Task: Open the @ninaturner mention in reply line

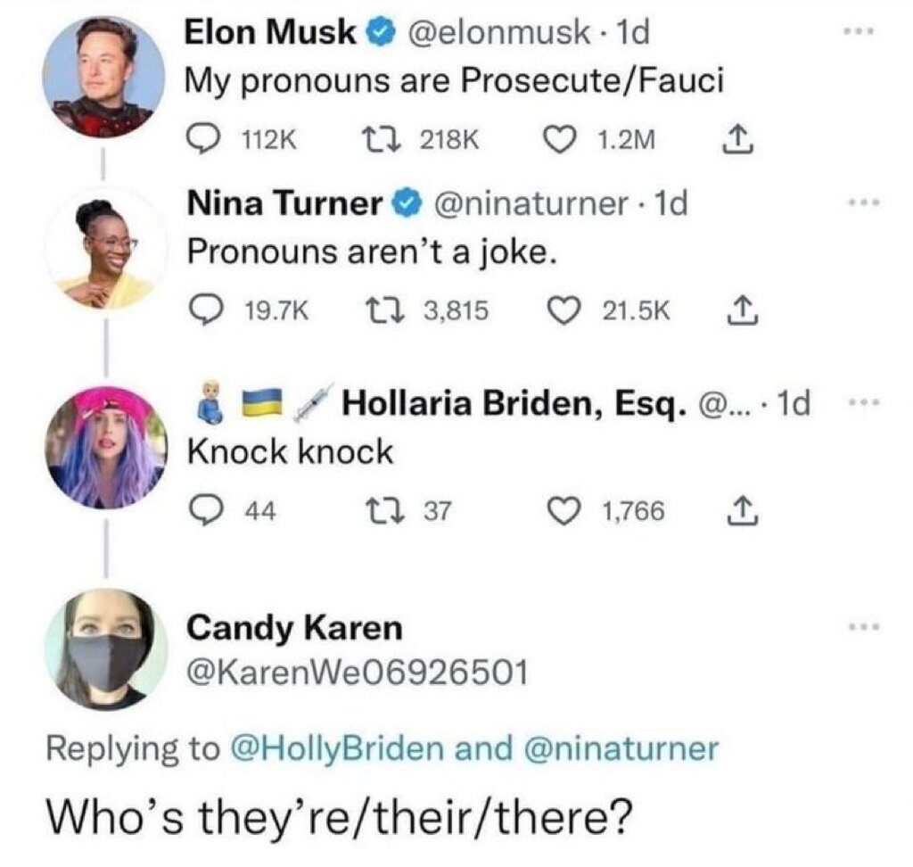Action: (x=621, y=748)
